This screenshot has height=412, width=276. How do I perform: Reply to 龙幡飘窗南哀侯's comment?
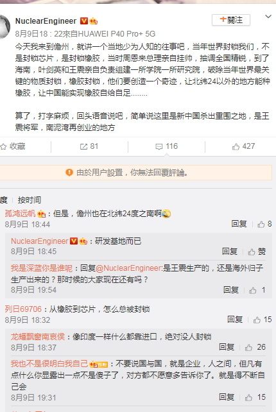coord(227,347)
